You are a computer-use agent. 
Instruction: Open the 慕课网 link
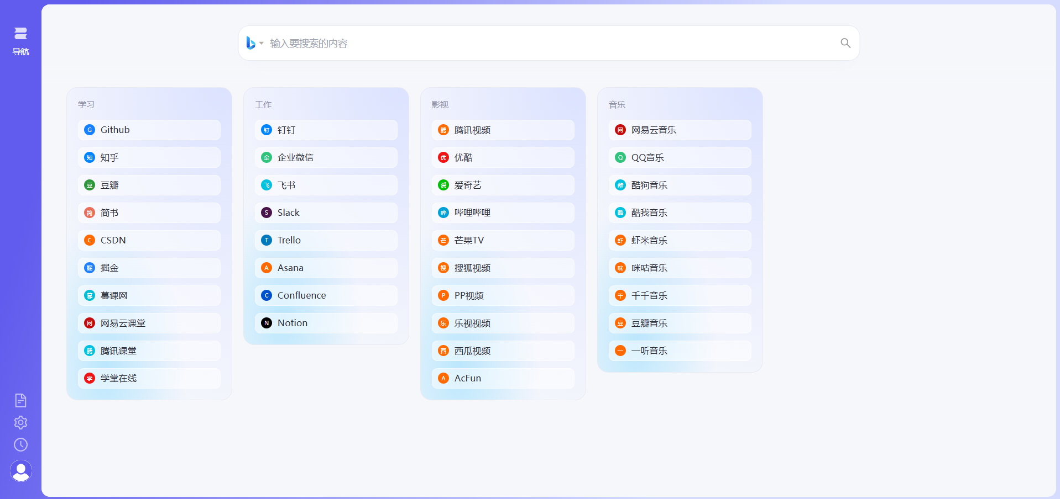[149, 295]
